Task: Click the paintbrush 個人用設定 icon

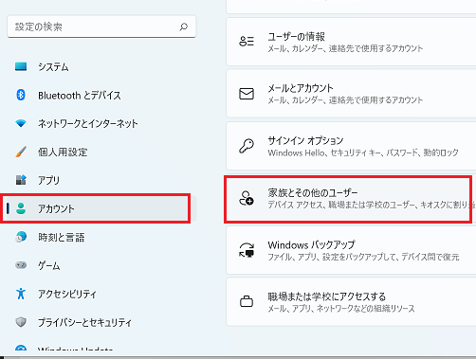Action: click(21, 152)
